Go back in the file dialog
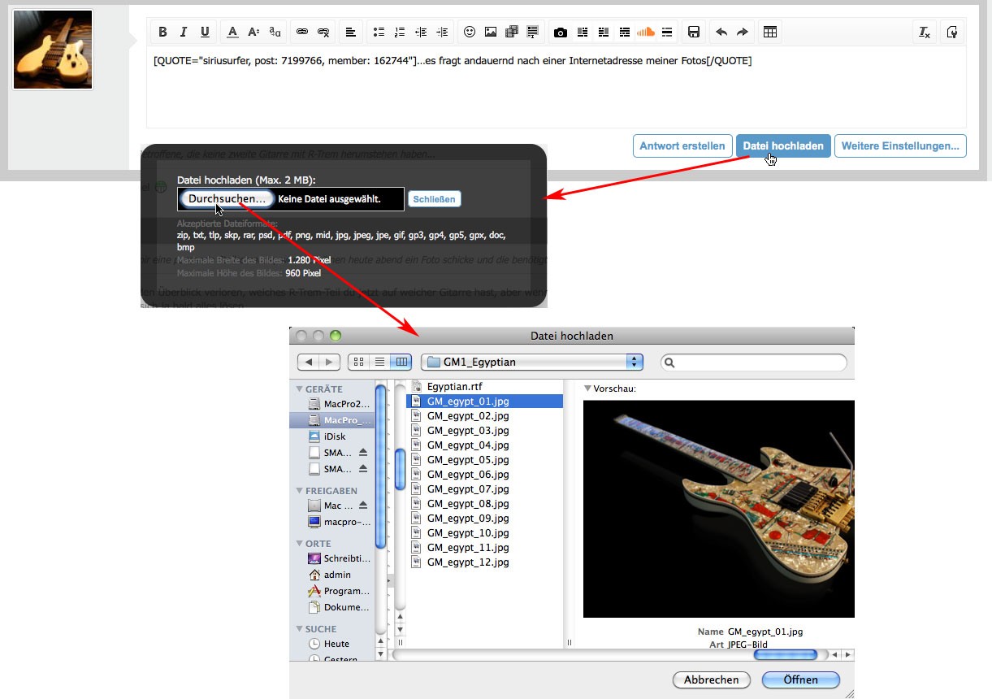992x699 pixels. click(309, 362)
